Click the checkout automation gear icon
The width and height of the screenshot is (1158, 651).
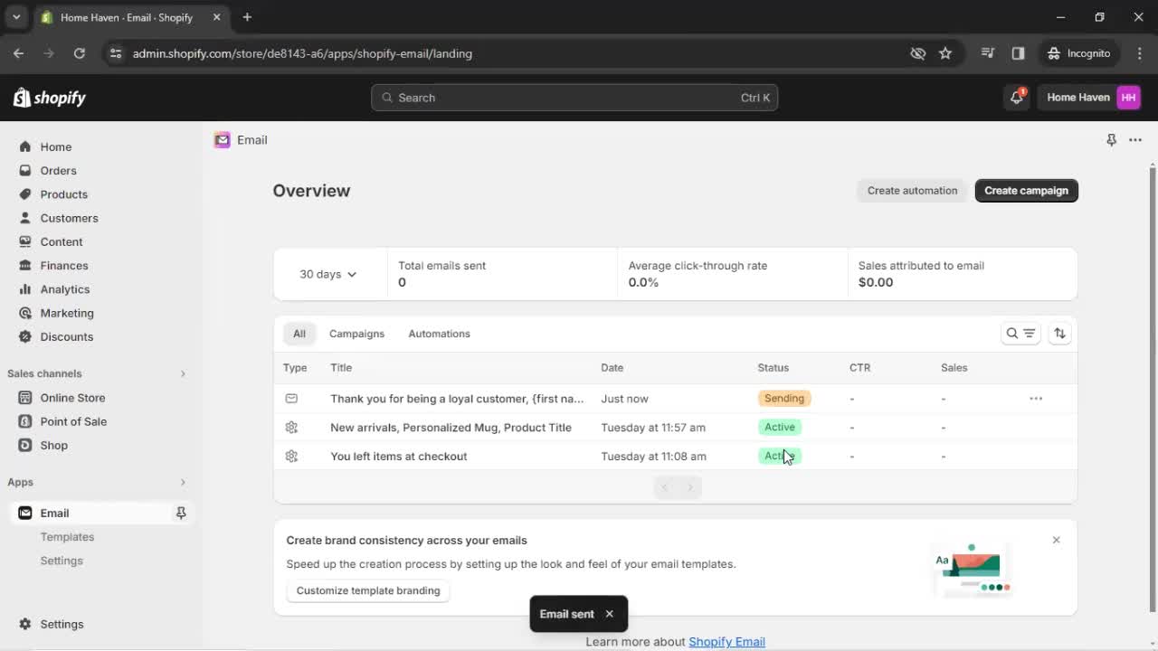tap(291, 456)
